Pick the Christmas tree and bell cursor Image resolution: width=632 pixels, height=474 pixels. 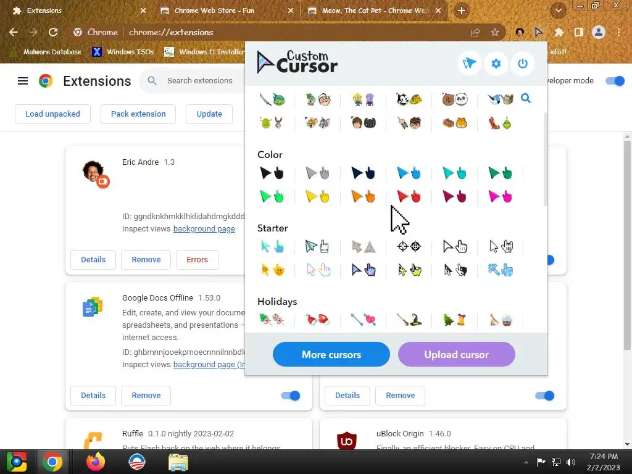[x=455, y=320]
